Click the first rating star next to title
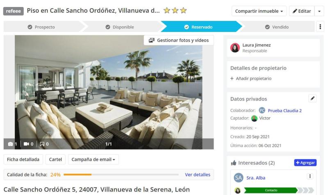Viewport: 328px width, 195px height. [167, 10]
